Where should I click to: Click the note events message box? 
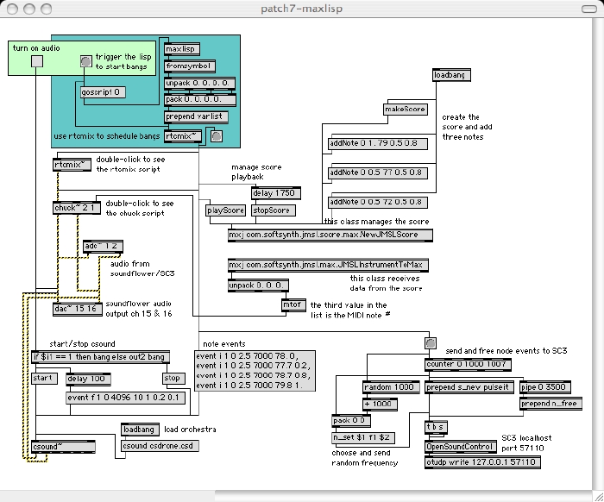tap(255, 371)
